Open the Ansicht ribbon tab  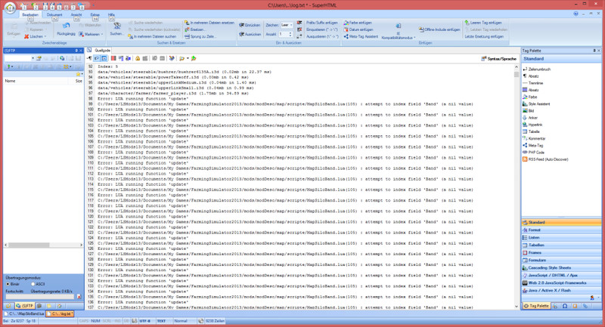tap(76, 14)
